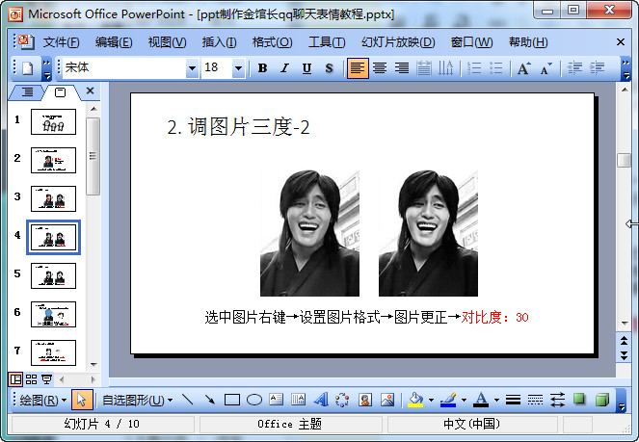Switch to the Outline tab in left pane
The image size is (639, 442).
coord(27,92)
